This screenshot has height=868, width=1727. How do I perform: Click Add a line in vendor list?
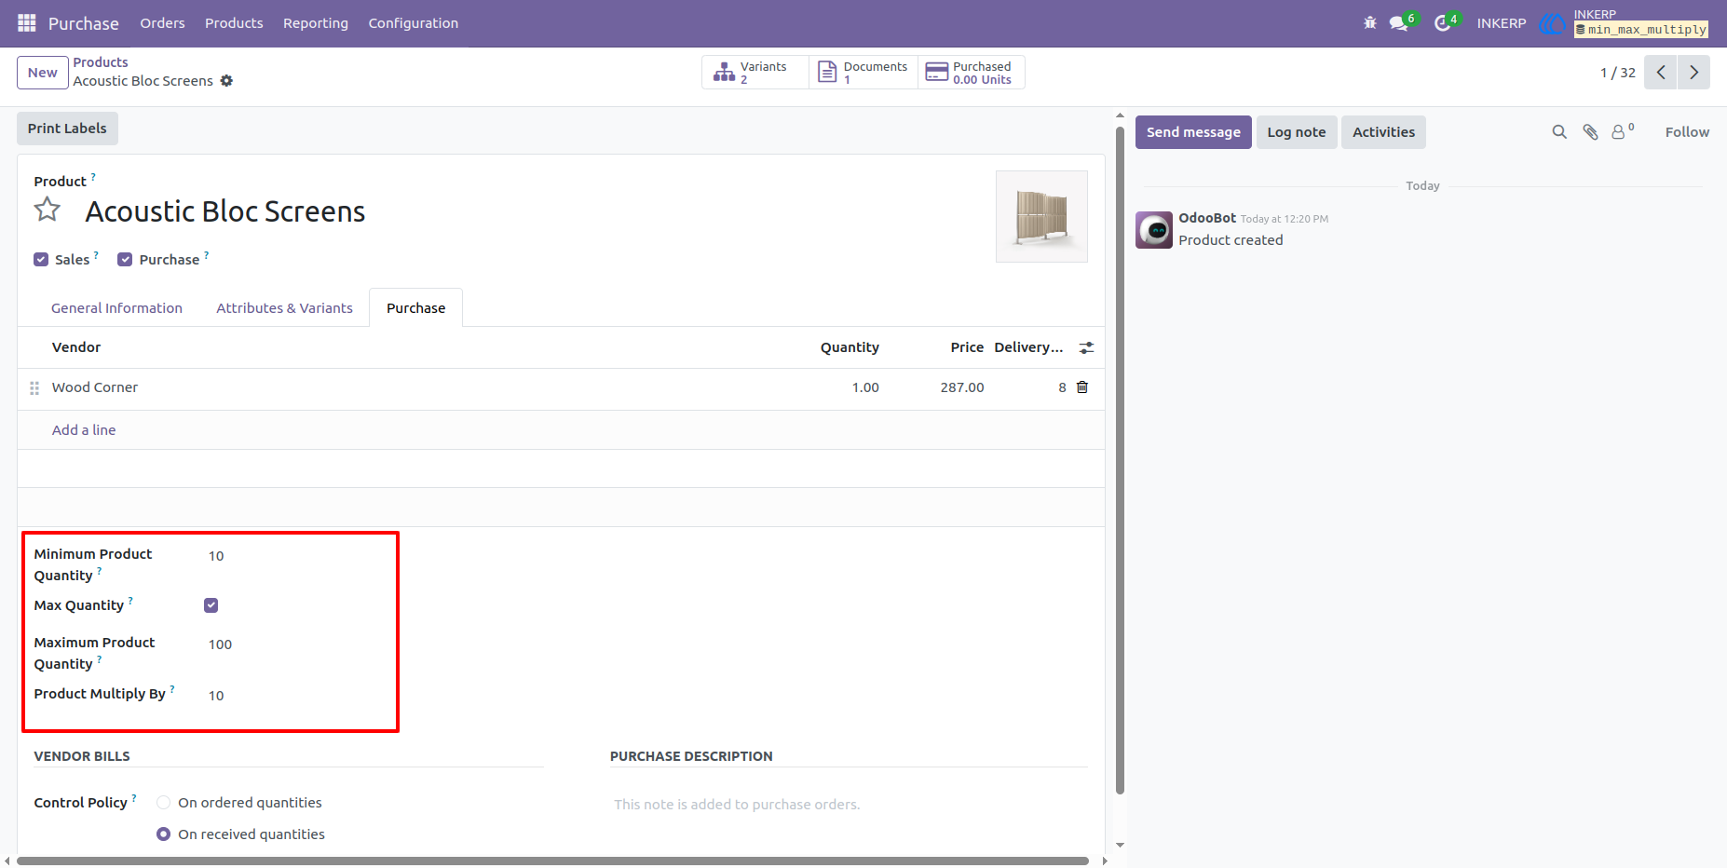84,430
